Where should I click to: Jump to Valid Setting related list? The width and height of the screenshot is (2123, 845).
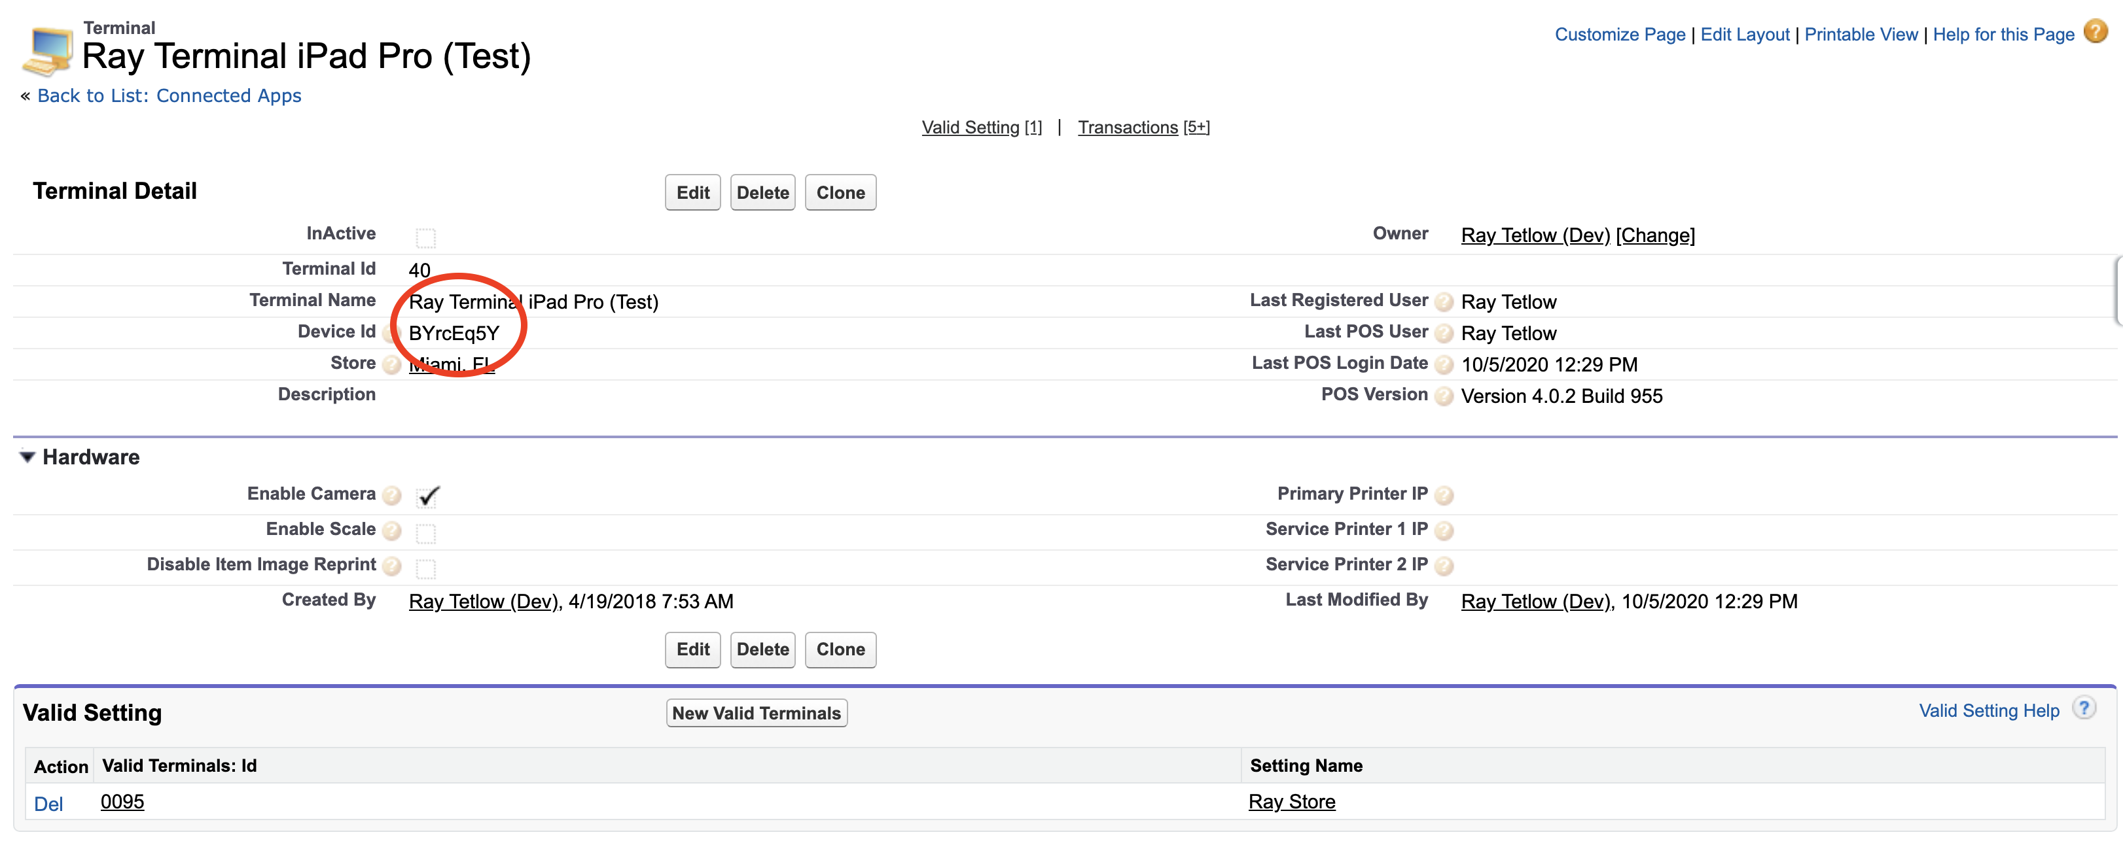970,128
